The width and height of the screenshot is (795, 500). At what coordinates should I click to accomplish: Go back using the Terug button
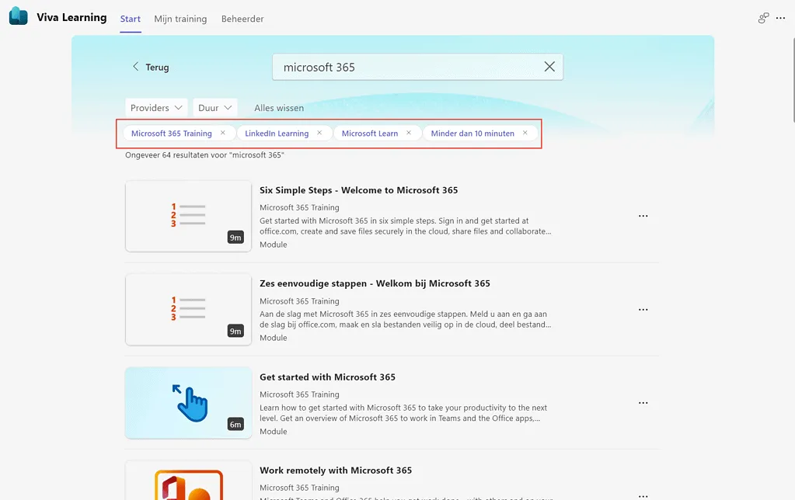pyautogui.click(x=151, y=68)
